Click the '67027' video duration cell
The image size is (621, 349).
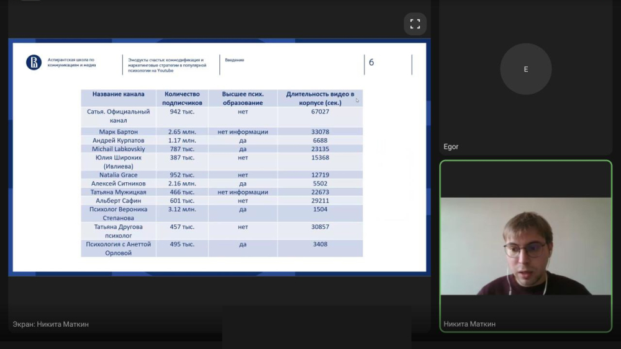[320, 112]
